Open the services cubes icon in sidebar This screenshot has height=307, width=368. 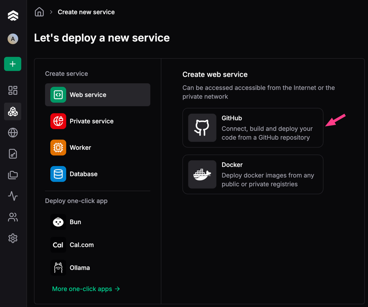coord(13,111)
